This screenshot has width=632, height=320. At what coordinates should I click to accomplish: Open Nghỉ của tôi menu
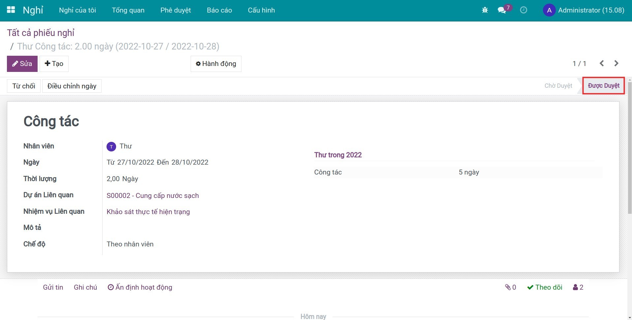tap(78, 10)
